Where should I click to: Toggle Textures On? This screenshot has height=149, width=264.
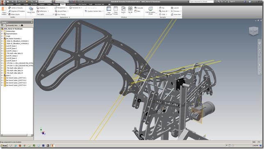pyautogui.click(x=75, y=8)
